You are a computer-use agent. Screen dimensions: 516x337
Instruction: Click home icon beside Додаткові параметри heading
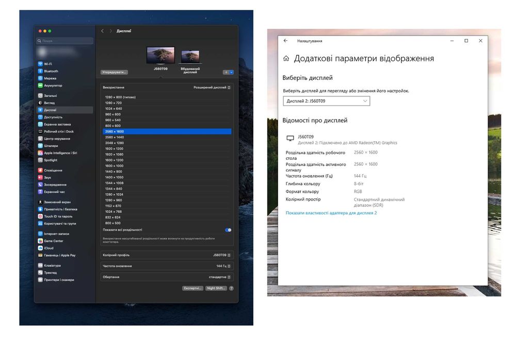pos(286,59)
